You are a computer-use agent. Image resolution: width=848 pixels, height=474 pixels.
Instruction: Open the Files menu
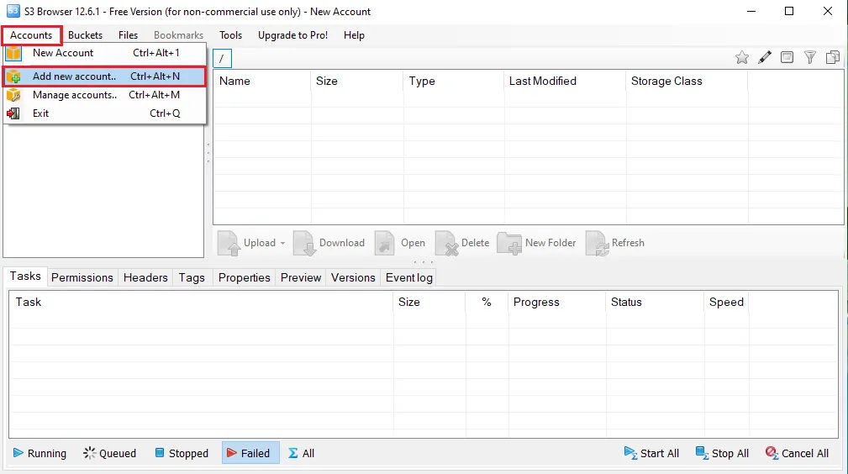point(129,35)
